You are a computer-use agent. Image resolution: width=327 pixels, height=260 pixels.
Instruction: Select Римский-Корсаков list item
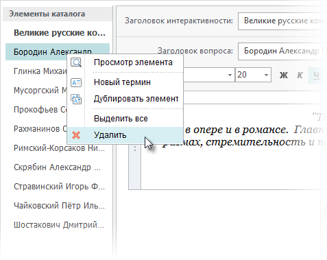point(59,148)
